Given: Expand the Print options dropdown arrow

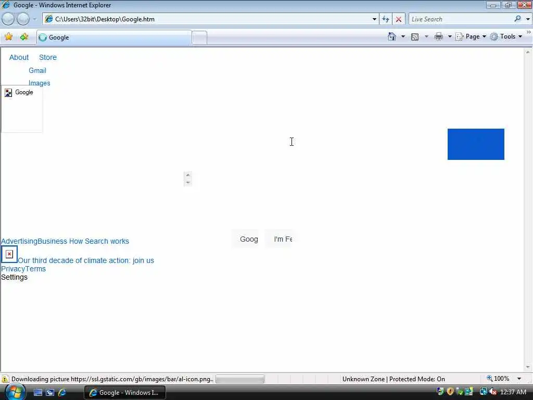Looking at the screenshot, I should pos(449,36).
